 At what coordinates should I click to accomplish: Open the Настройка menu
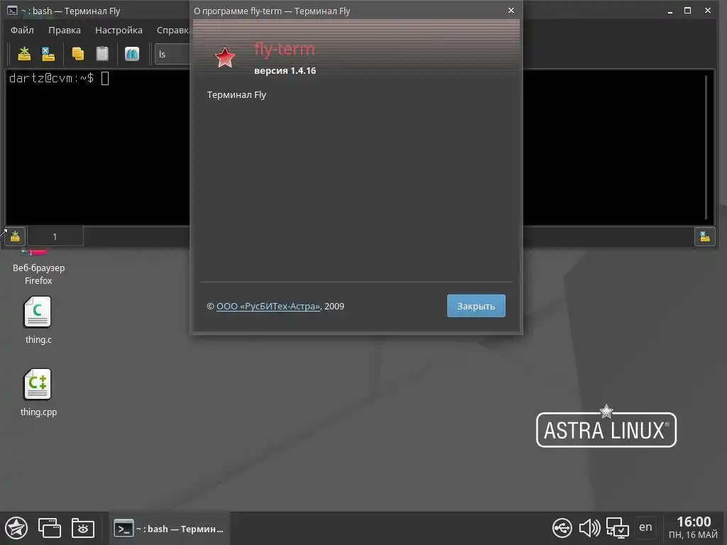pyautogui.click(x=119, y=30)
